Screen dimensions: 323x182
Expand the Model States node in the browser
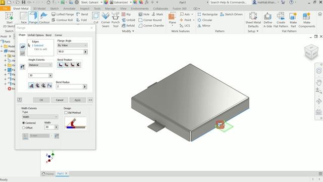pyautogui.click(x=2, y=47)
